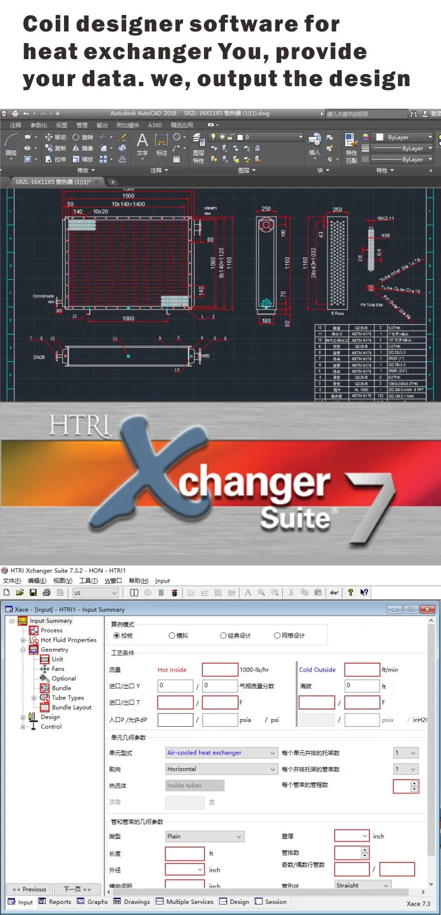Open the file with the Open folder icon
Image resolution: width=441 pixels, height=915 pixels.
(20, 593)
